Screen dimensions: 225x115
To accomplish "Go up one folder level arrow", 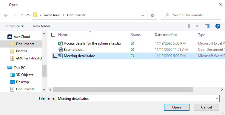I will click(28, 15).
